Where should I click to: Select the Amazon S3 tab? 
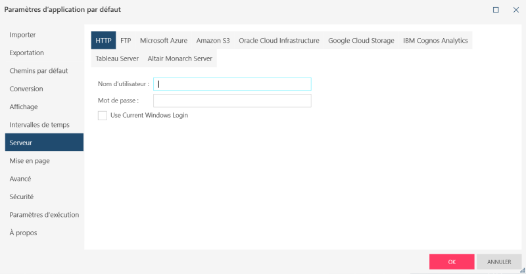(213, 41)
